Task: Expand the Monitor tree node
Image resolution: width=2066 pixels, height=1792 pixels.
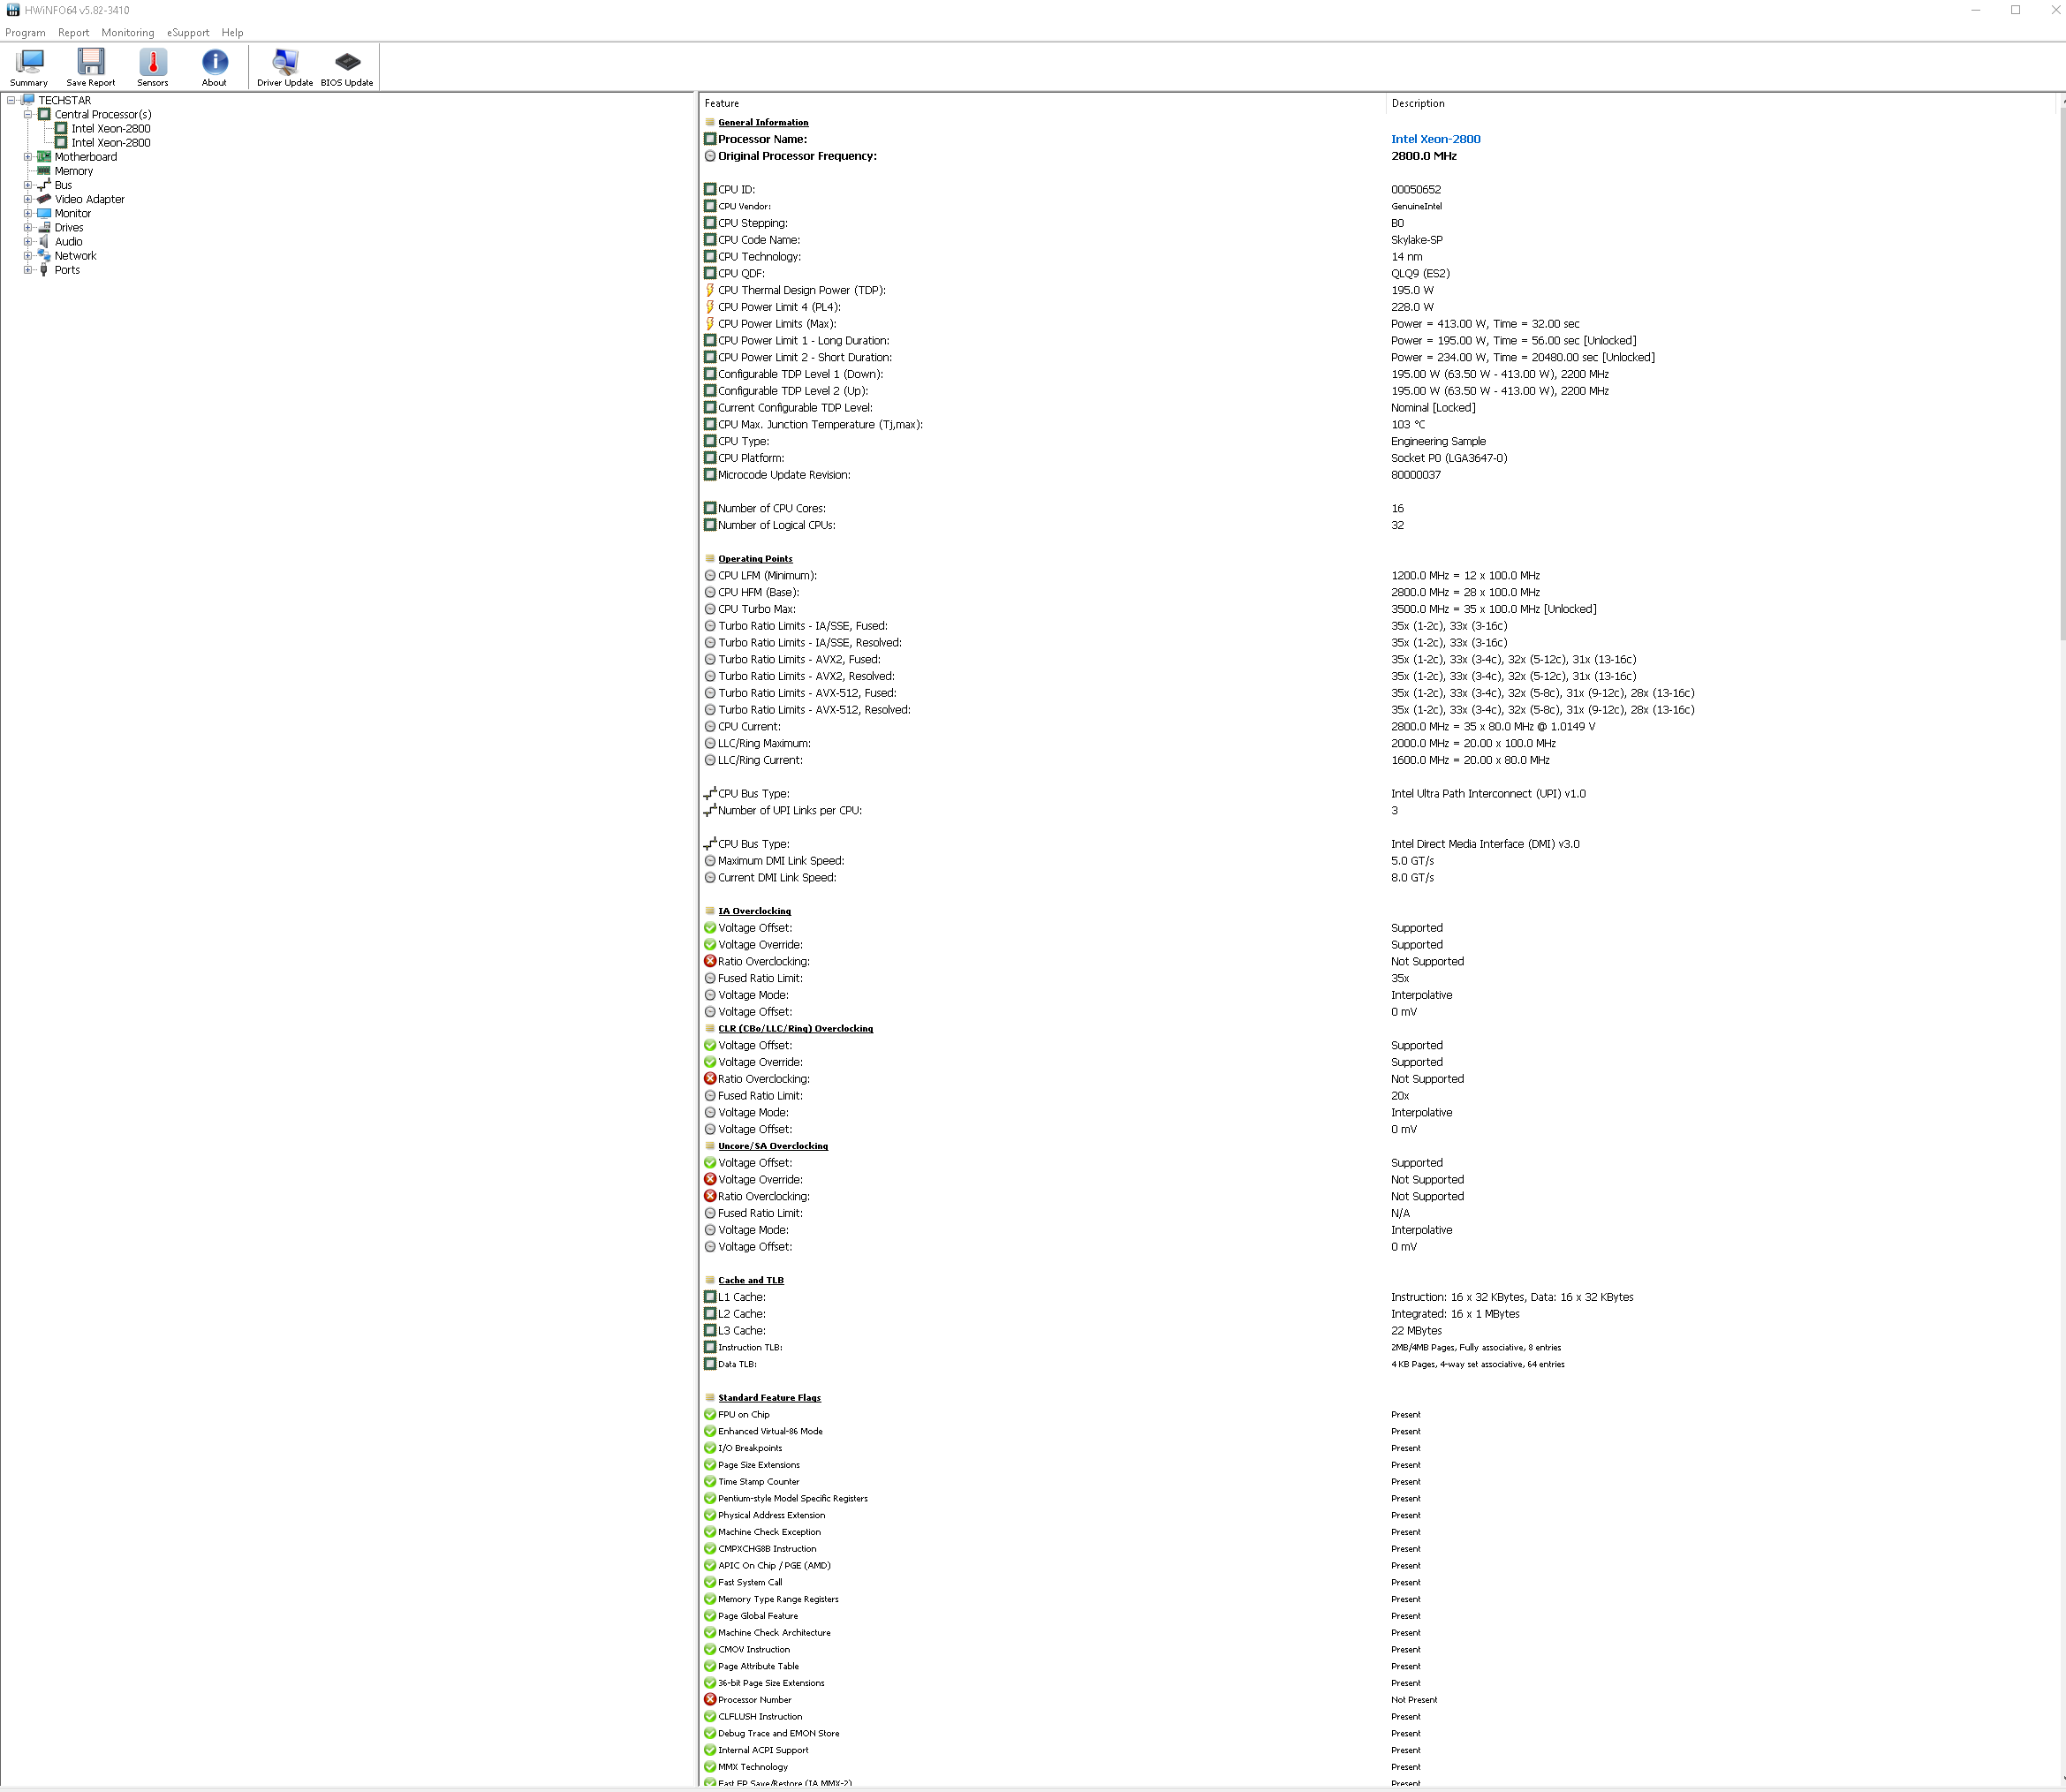Action: pos(28,213)
